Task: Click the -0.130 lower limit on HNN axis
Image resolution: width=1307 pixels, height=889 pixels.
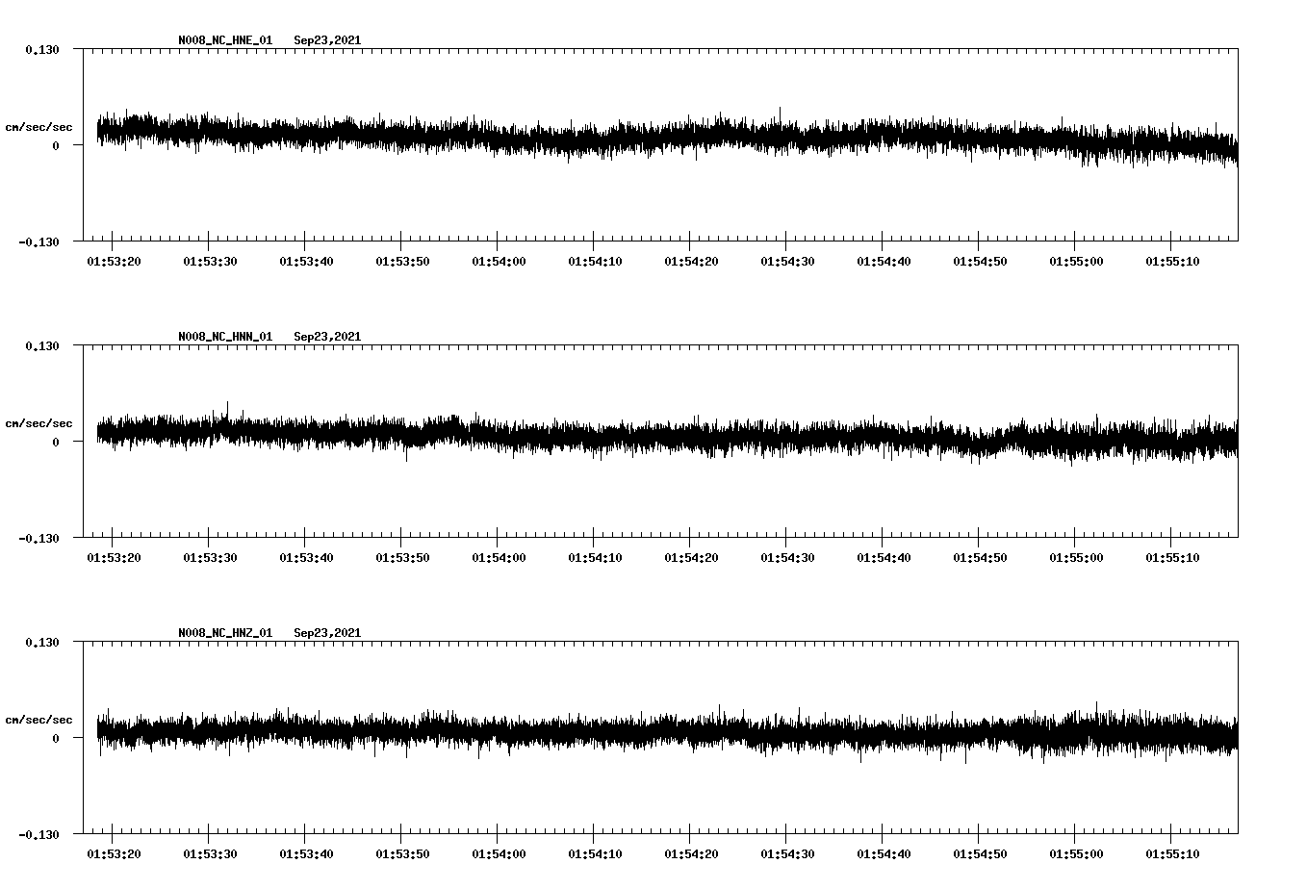Action: (x=39, y=539)
